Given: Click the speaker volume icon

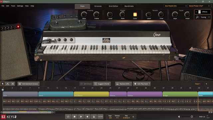Looking at the screenshot, I should (179, 117).
